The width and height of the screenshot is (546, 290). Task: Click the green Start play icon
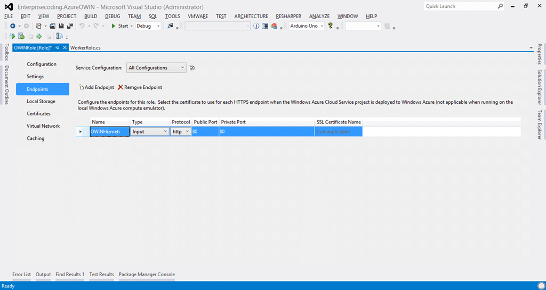114,26
